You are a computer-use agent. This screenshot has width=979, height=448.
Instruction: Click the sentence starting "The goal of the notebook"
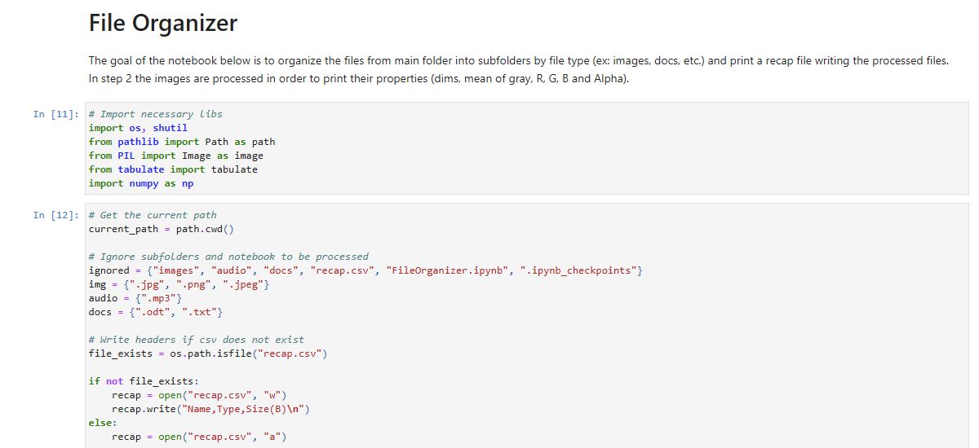(518, 61)
